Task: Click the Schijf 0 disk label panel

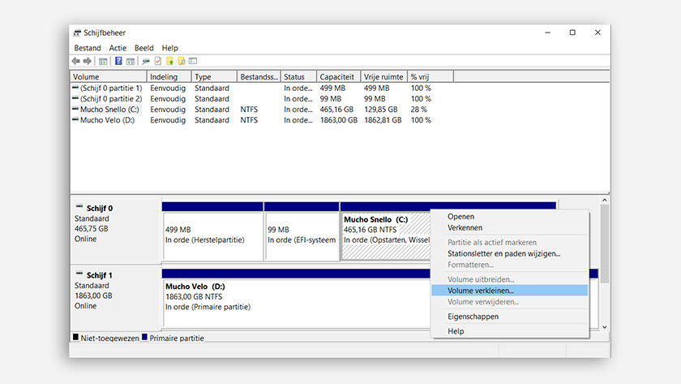Action: [x=115, y=231]
